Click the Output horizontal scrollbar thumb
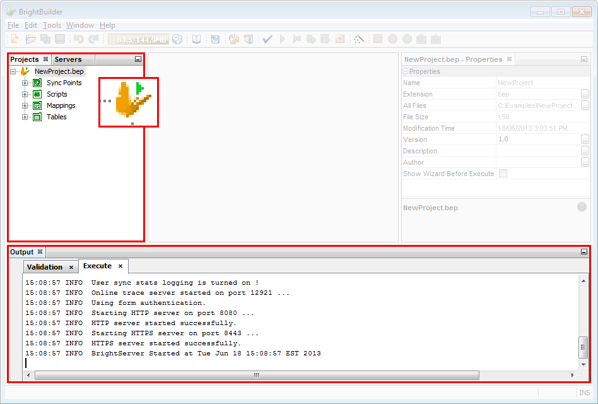 click(256, 375)
